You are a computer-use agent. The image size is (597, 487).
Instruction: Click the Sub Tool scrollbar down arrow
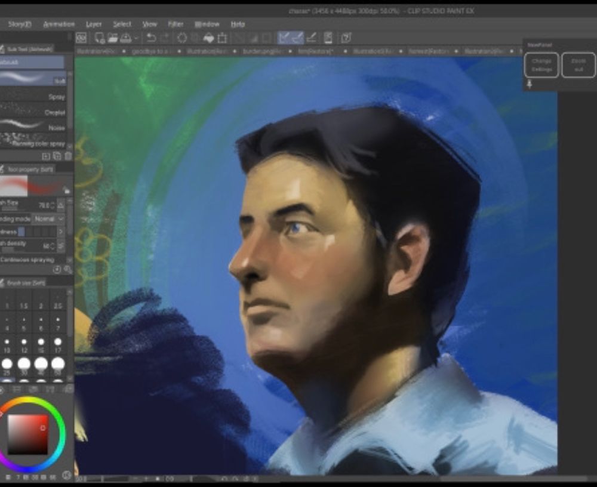(70, 146)
